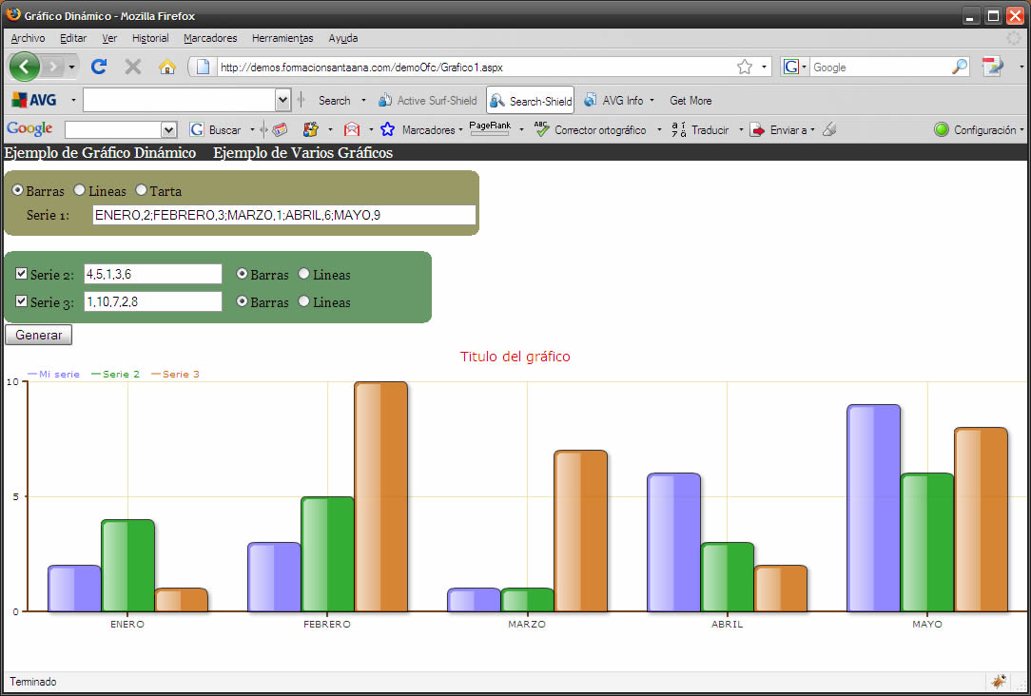Click the Generar button
This screenshot has width=1031, height=696.
point(38,335)
